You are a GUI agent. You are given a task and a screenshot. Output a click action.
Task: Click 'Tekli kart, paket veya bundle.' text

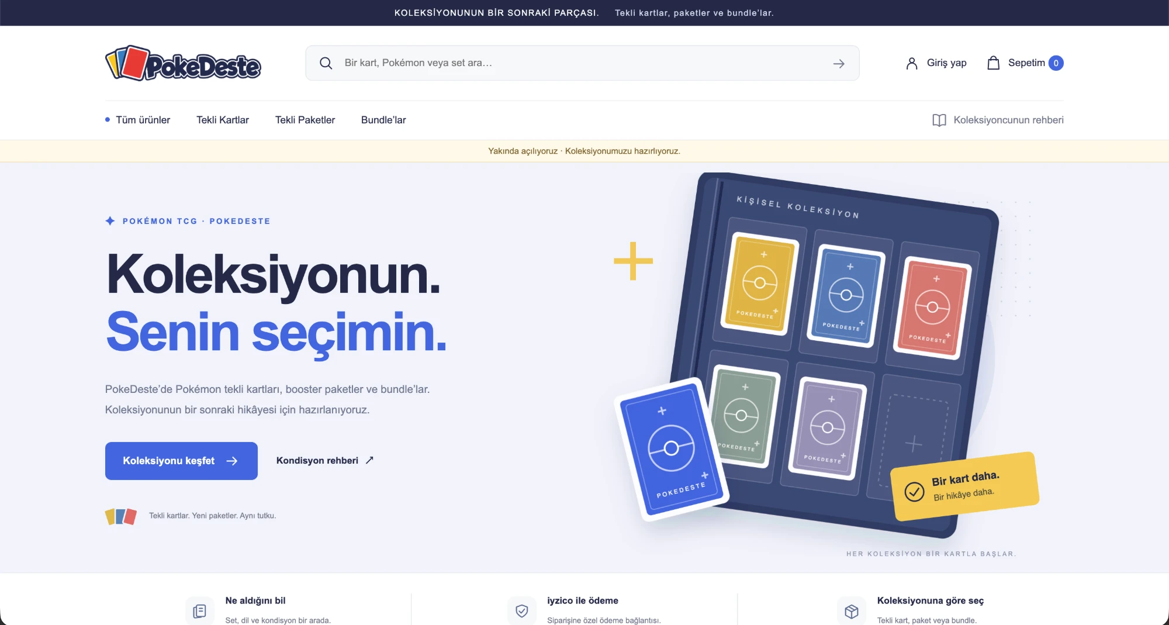926,620
